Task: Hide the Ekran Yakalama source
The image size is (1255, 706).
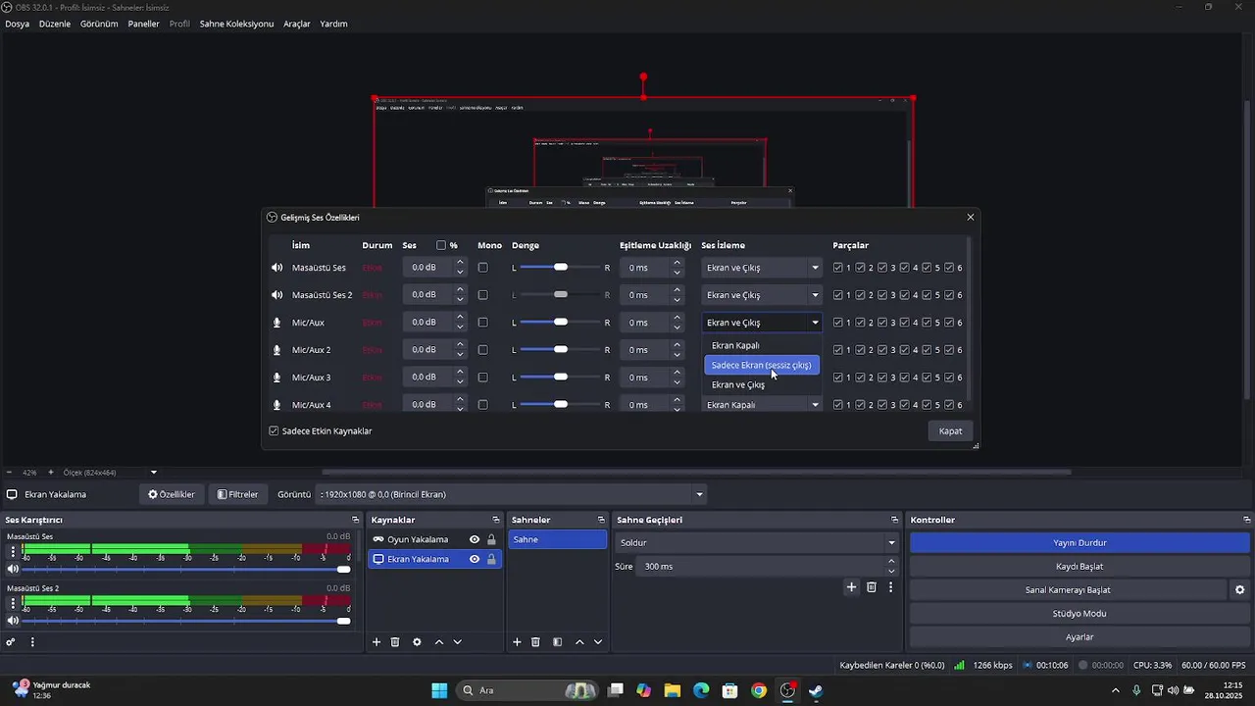Action: click(x=475, y=559)
